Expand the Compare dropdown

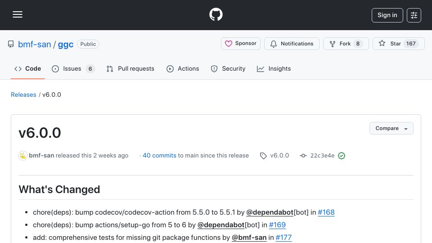[391, 128]
